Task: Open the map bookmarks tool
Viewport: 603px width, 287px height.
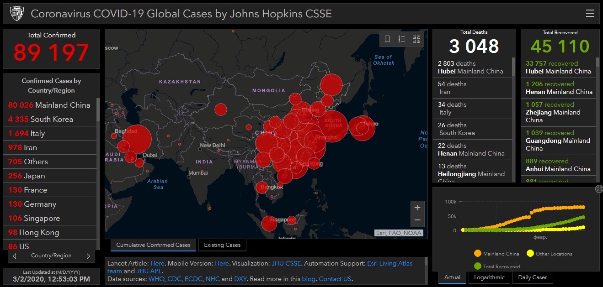Action: click(387, 39)
